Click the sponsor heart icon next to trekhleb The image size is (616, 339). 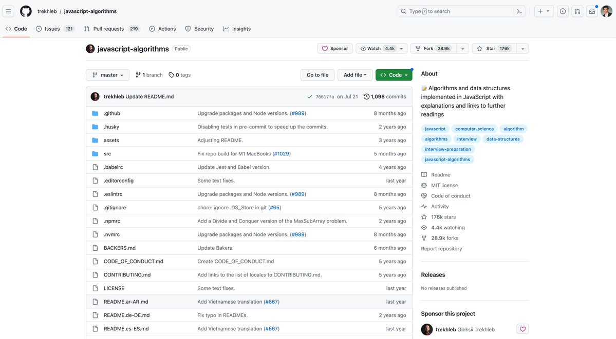pos(522,329)
